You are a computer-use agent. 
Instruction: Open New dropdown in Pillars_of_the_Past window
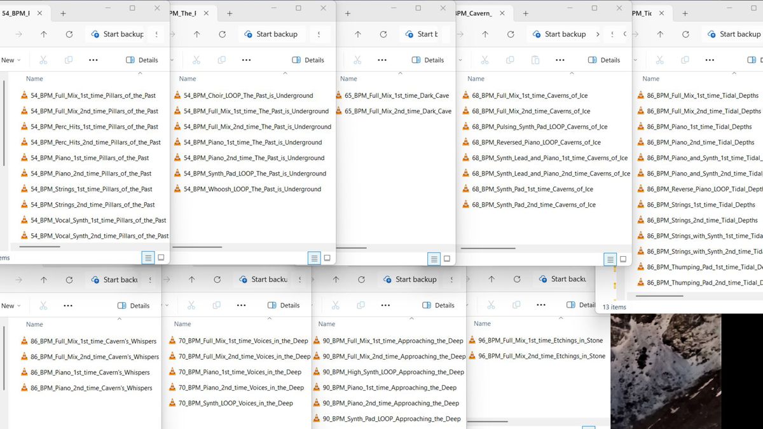tap(10, 60)
